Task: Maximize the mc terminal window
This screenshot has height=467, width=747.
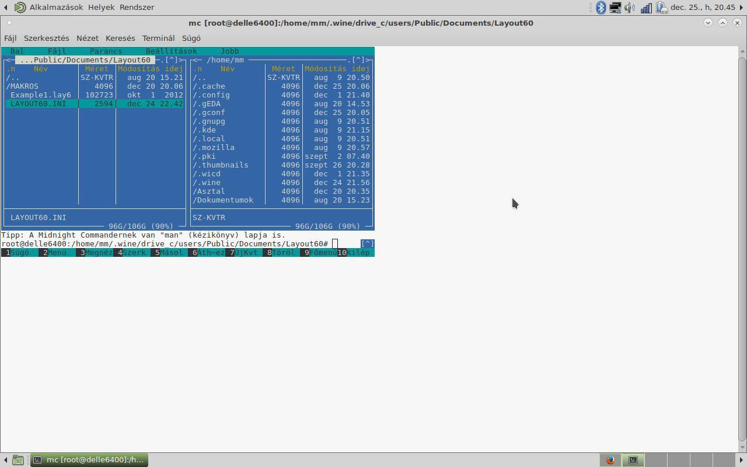Action: point(722,23)
